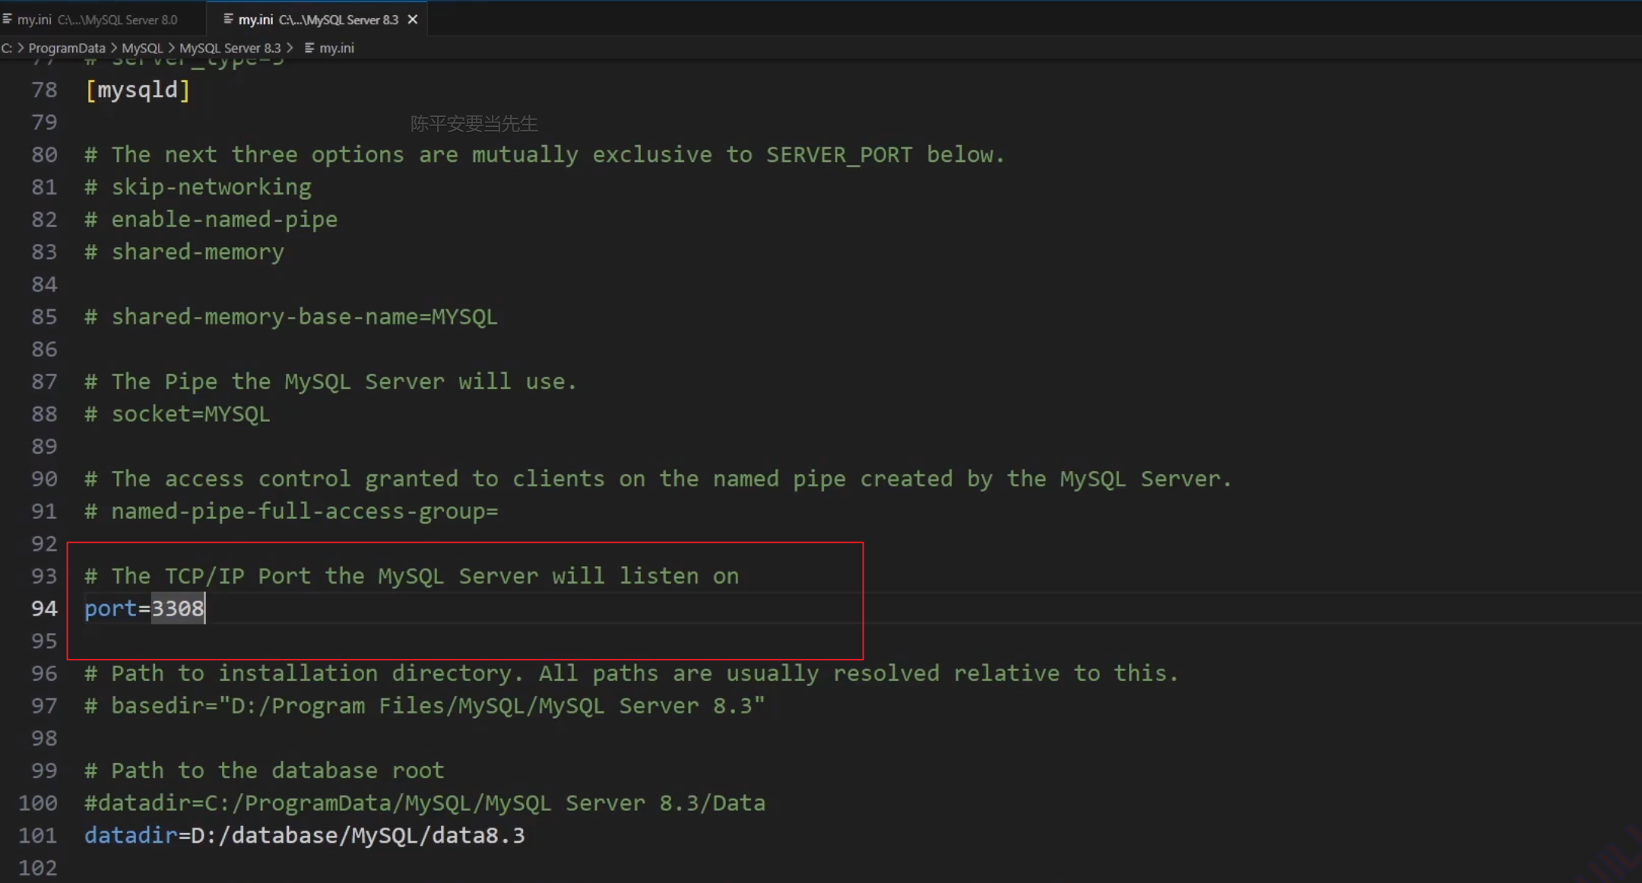
Task: Click the my.ini breadcrumb file name
Action: click(337, 48)
